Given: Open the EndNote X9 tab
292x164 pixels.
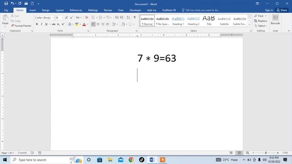Looking at the screenshot, I should click(169, 10).
